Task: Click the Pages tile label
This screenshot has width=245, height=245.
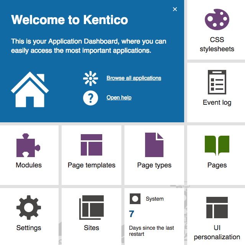Action: pos(217,165)
